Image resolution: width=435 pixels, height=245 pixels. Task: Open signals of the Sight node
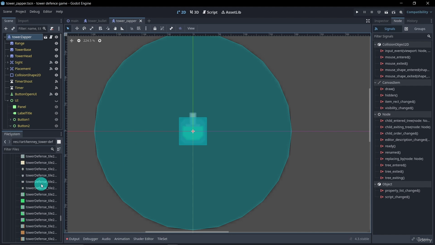pyautogui.click(x=51, y=63)
